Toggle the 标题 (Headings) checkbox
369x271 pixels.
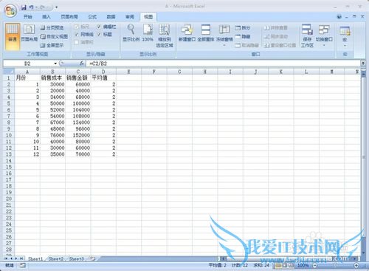coord(99,35)
